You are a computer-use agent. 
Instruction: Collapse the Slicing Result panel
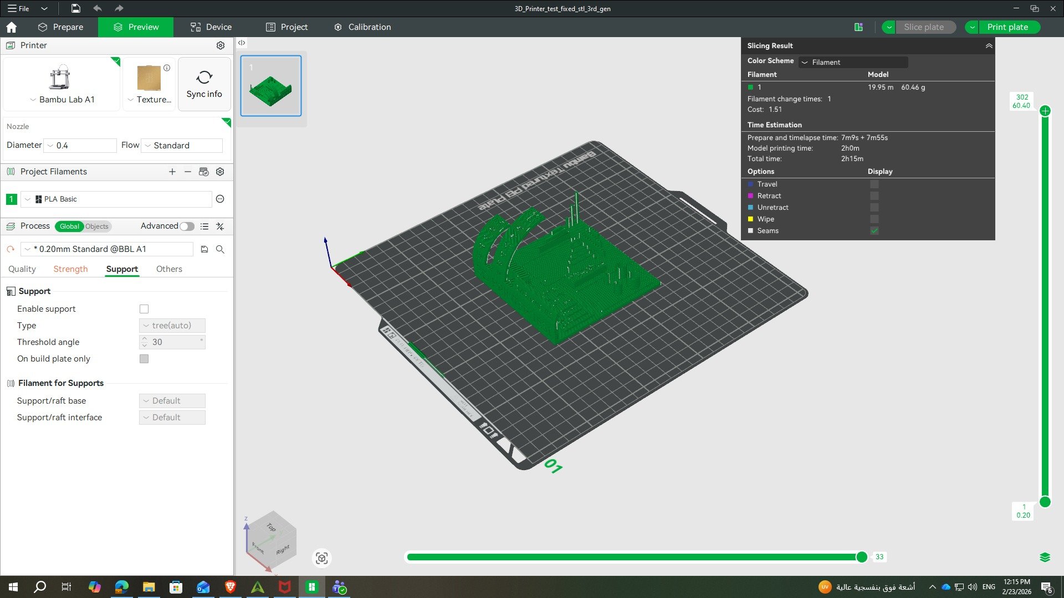pos(989,46)
